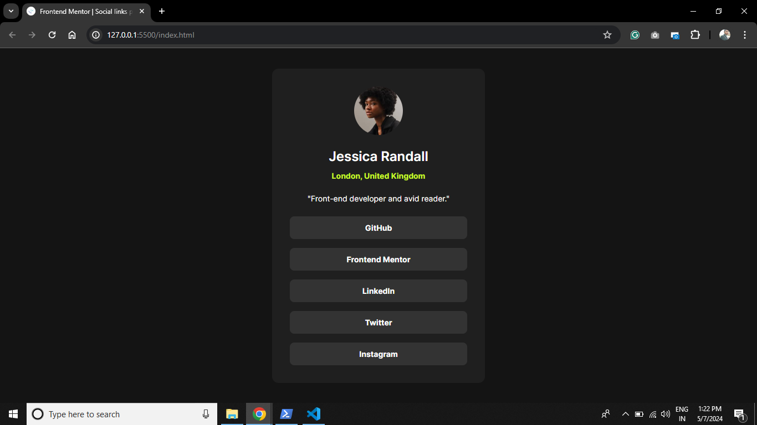Minimize the Chrome window

[693, 11]
